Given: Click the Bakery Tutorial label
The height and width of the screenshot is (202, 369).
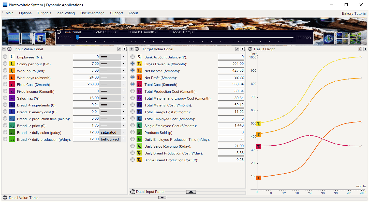Looking at the screenshot, I should [354, 14].
